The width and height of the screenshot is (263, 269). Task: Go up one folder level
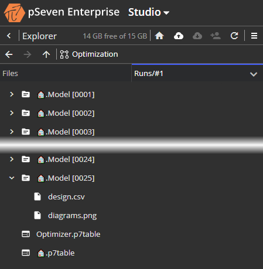[46, 54]
